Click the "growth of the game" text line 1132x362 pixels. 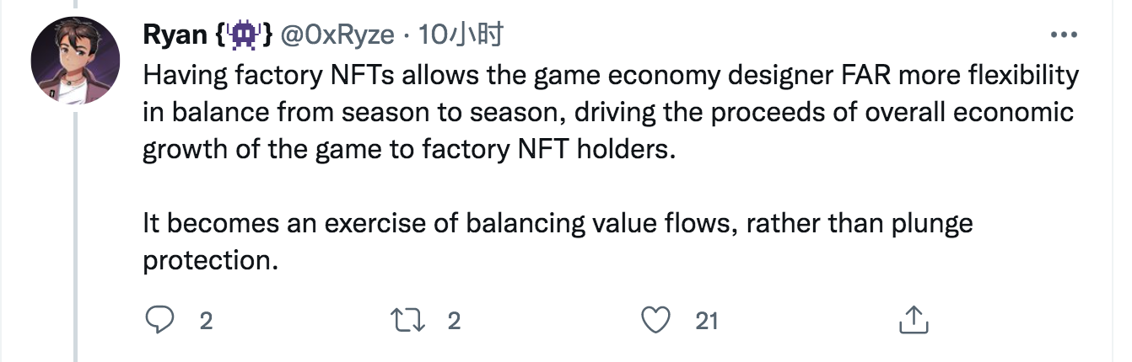(410, 151)
